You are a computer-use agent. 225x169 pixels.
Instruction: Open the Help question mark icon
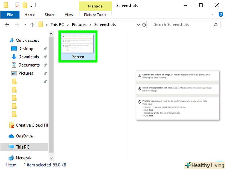(221, 15)
